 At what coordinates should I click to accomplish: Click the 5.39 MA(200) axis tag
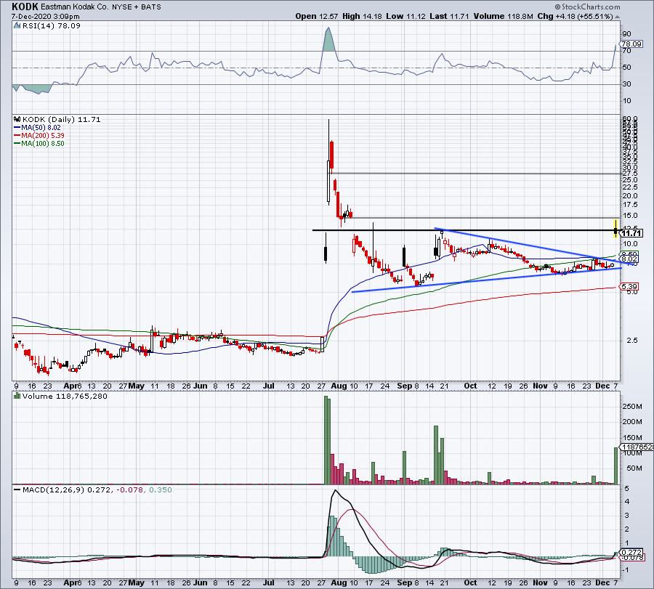[629, 286]
